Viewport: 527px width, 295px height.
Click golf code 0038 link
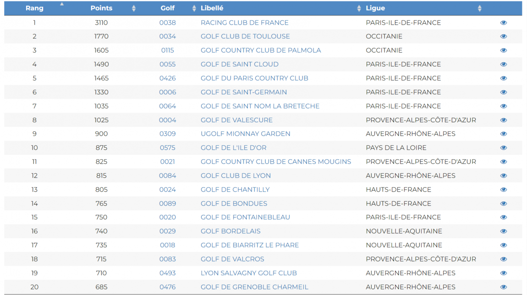[x=167, y=22]
